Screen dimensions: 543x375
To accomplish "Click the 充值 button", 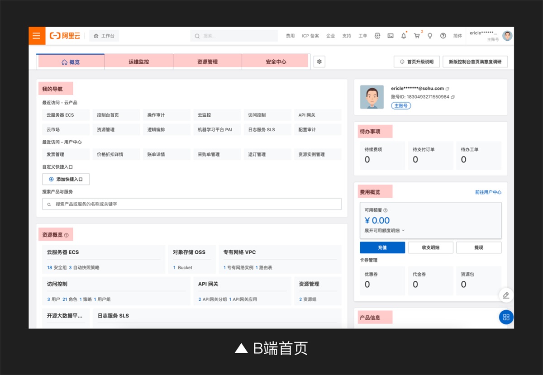I will (x=382, y=247).
